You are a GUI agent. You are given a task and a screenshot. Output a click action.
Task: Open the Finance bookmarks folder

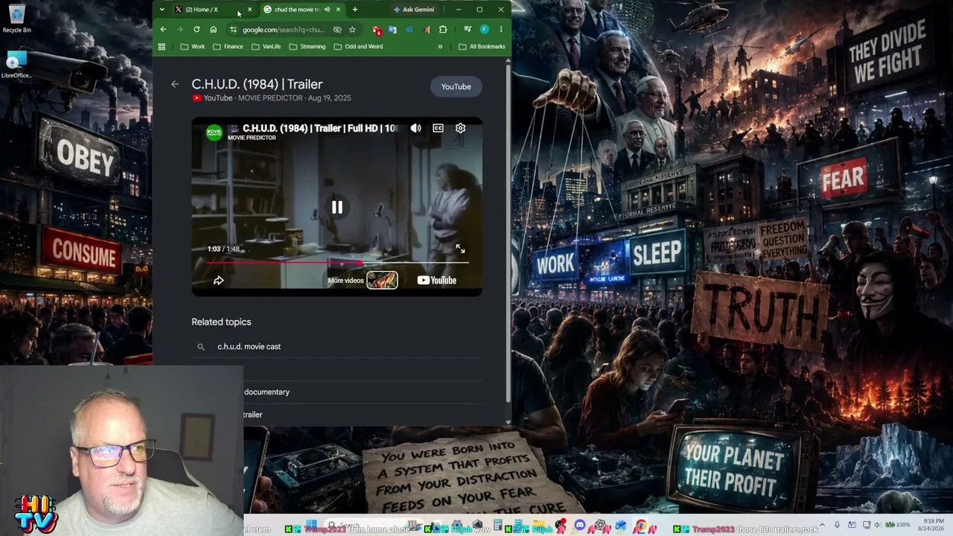(x=228, y=46)
